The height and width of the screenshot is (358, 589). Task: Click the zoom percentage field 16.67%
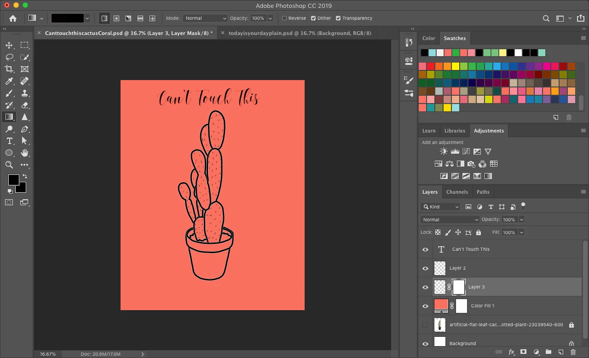coord(47,354)
